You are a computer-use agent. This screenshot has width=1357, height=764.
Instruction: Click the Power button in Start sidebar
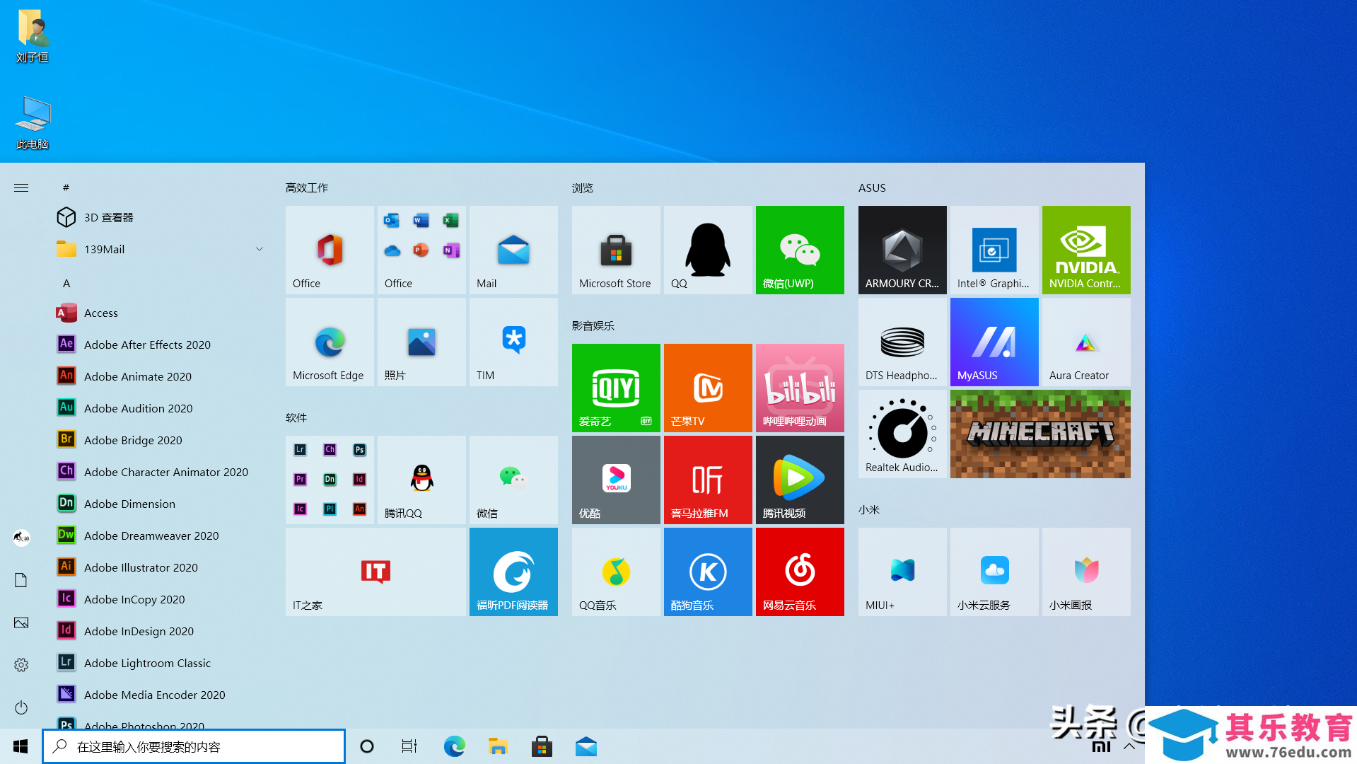21,707
